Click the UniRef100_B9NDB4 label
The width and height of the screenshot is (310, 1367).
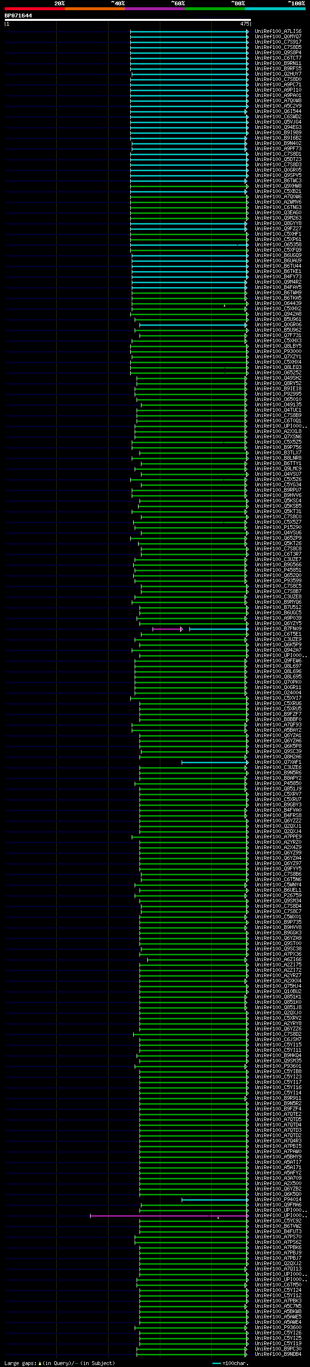tap(278, 1354)
